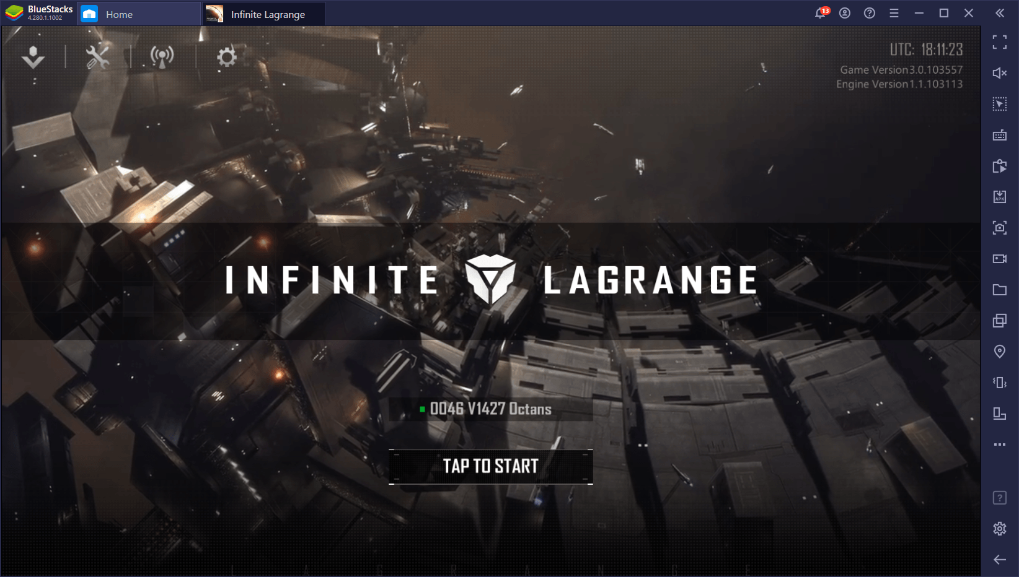The height and width of the screenshot is (577, 1019).
Task: Open set location pin icon
Action: [1000, 352]
